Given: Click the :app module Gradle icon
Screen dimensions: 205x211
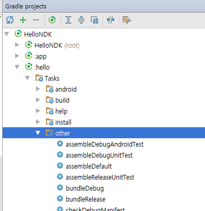Looking at the screenshot, I should coord(29,55).
